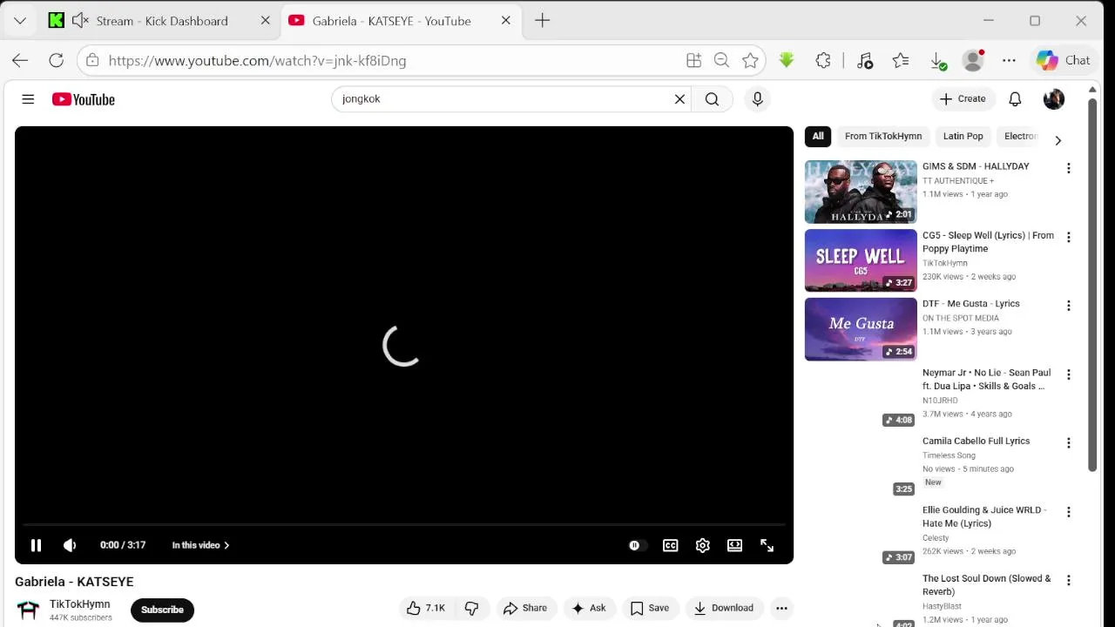
Task: Open options for CG5 - Sleep Well video
Action: coord(1068,237)
